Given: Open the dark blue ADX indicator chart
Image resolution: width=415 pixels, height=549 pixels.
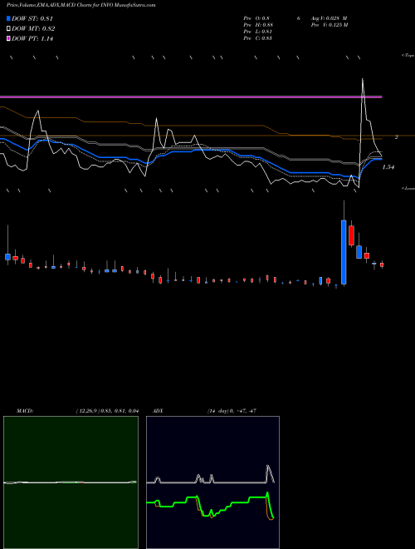Looking at the screenshot, I should [x=212, y=482].
